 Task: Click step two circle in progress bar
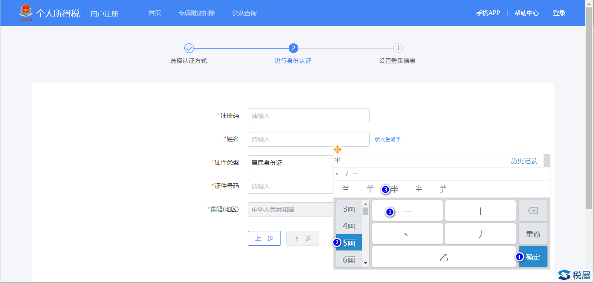click(x=293, y=48)
